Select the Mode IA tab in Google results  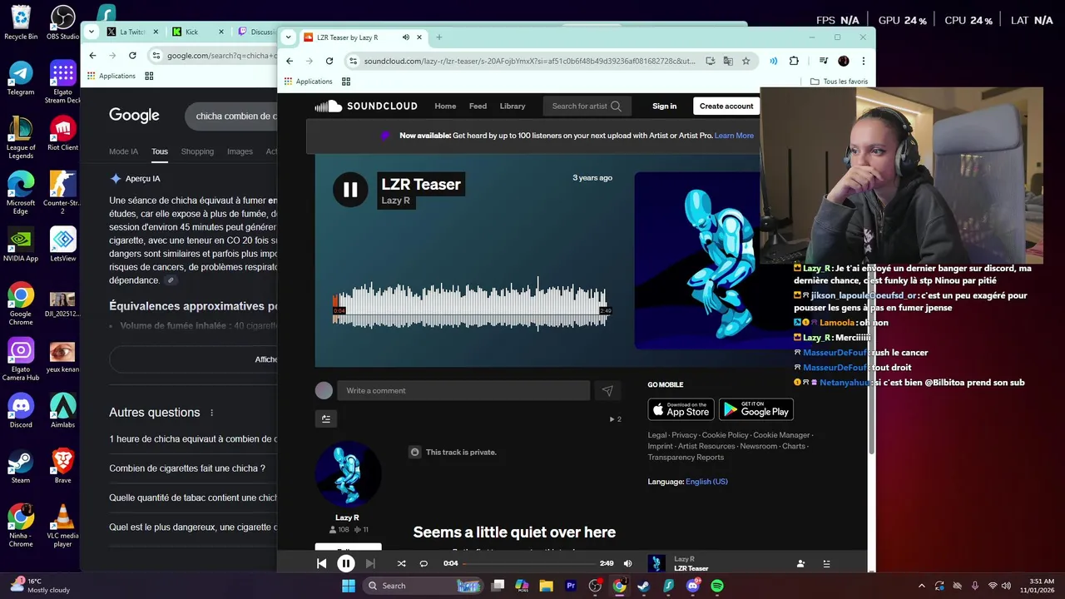123,151
